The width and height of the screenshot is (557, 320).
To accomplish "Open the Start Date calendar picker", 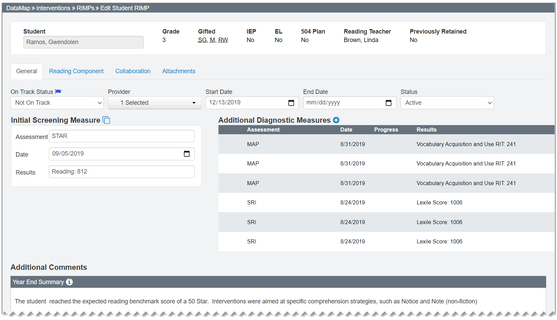I will (291, 103).
